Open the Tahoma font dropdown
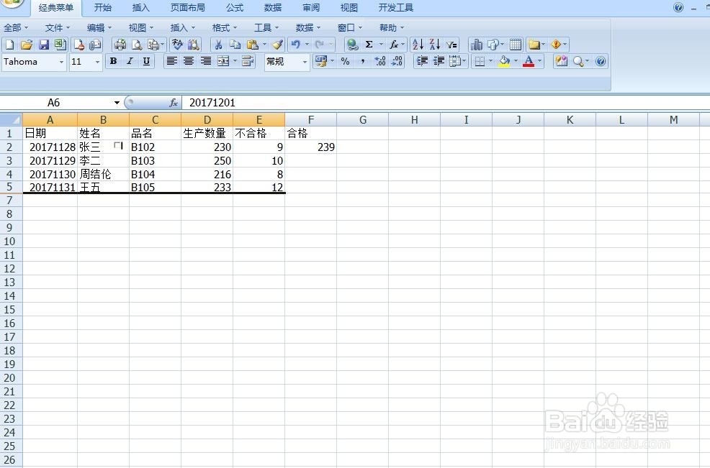The width and height of the screenshot is (710, 468). [x=62, y=62]
